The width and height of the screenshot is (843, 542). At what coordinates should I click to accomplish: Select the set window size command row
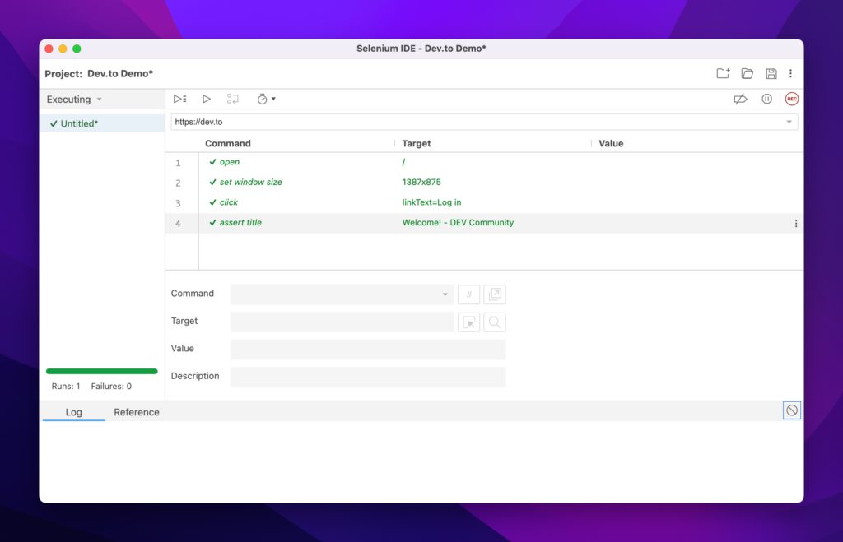(x=484, y=183)
